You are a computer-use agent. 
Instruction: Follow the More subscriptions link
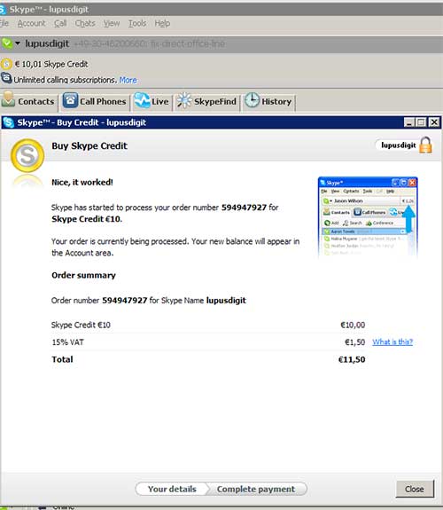coord(128,80)
